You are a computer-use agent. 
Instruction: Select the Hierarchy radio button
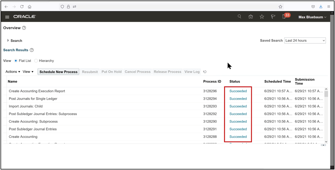36,61
